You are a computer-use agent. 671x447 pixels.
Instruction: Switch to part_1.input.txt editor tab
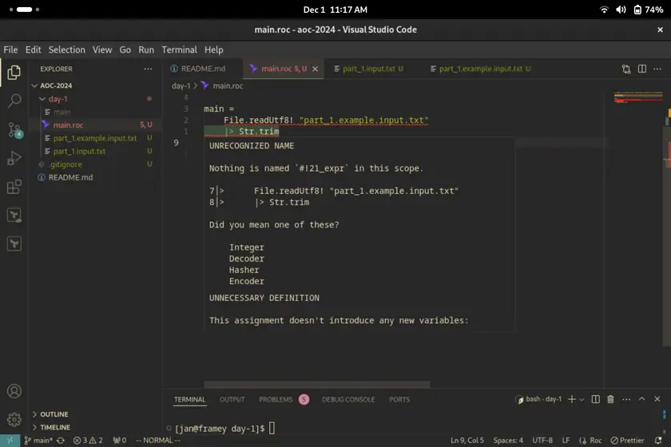(368, 69)
